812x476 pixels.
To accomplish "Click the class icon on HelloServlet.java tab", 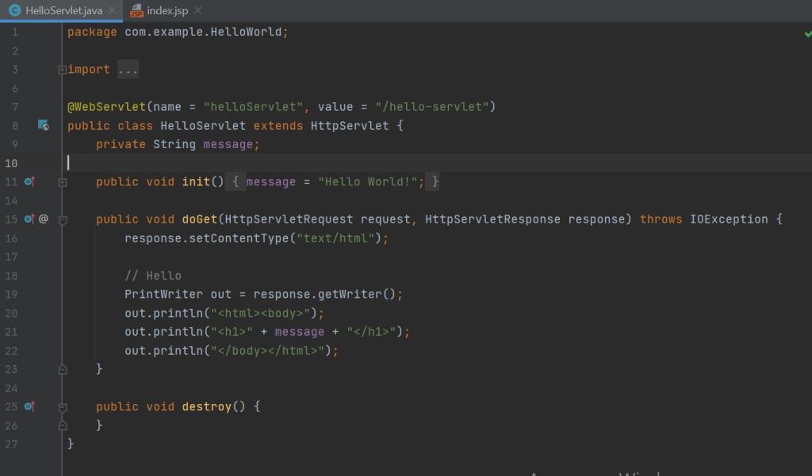I will tap(14, 10).
